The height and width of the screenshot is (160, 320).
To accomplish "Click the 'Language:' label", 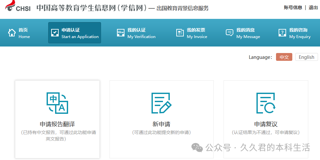I will (x=260, y=57).
